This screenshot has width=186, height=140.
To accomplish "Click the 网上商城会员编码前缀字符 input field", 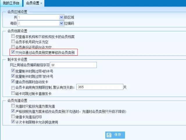I will tap(73, 65).
